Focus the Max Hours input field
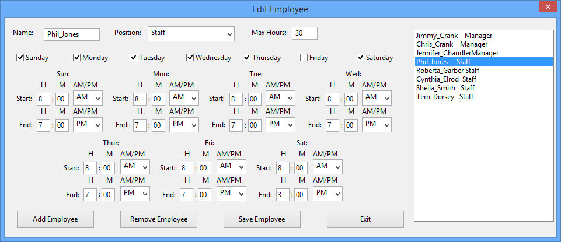 (x=305, y=33)
